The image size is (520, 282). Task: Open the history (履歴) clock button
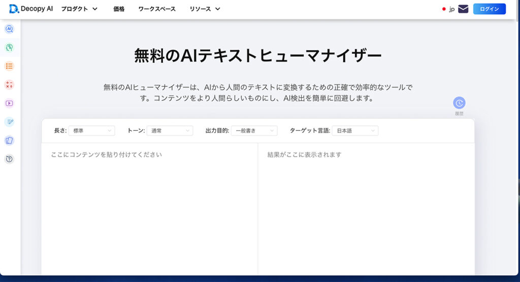pyautogui.click(x=459, y=103)
